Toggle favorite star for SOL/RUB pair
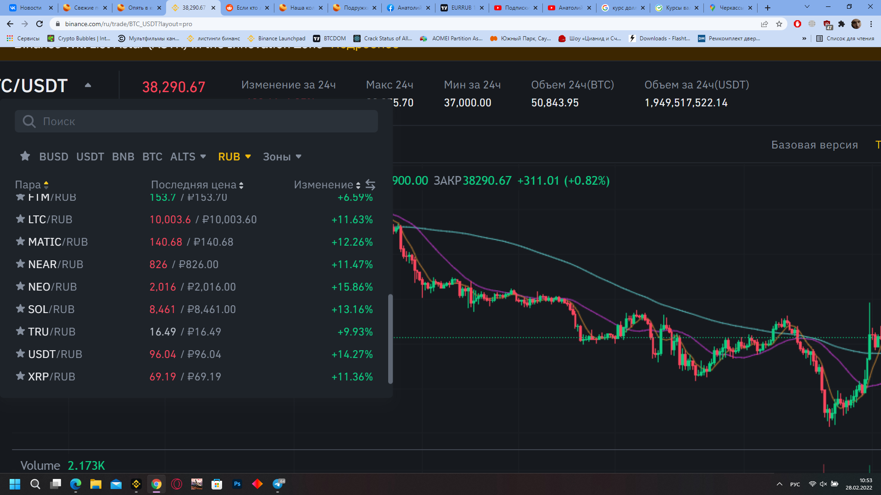 click(x=20, y=309)
